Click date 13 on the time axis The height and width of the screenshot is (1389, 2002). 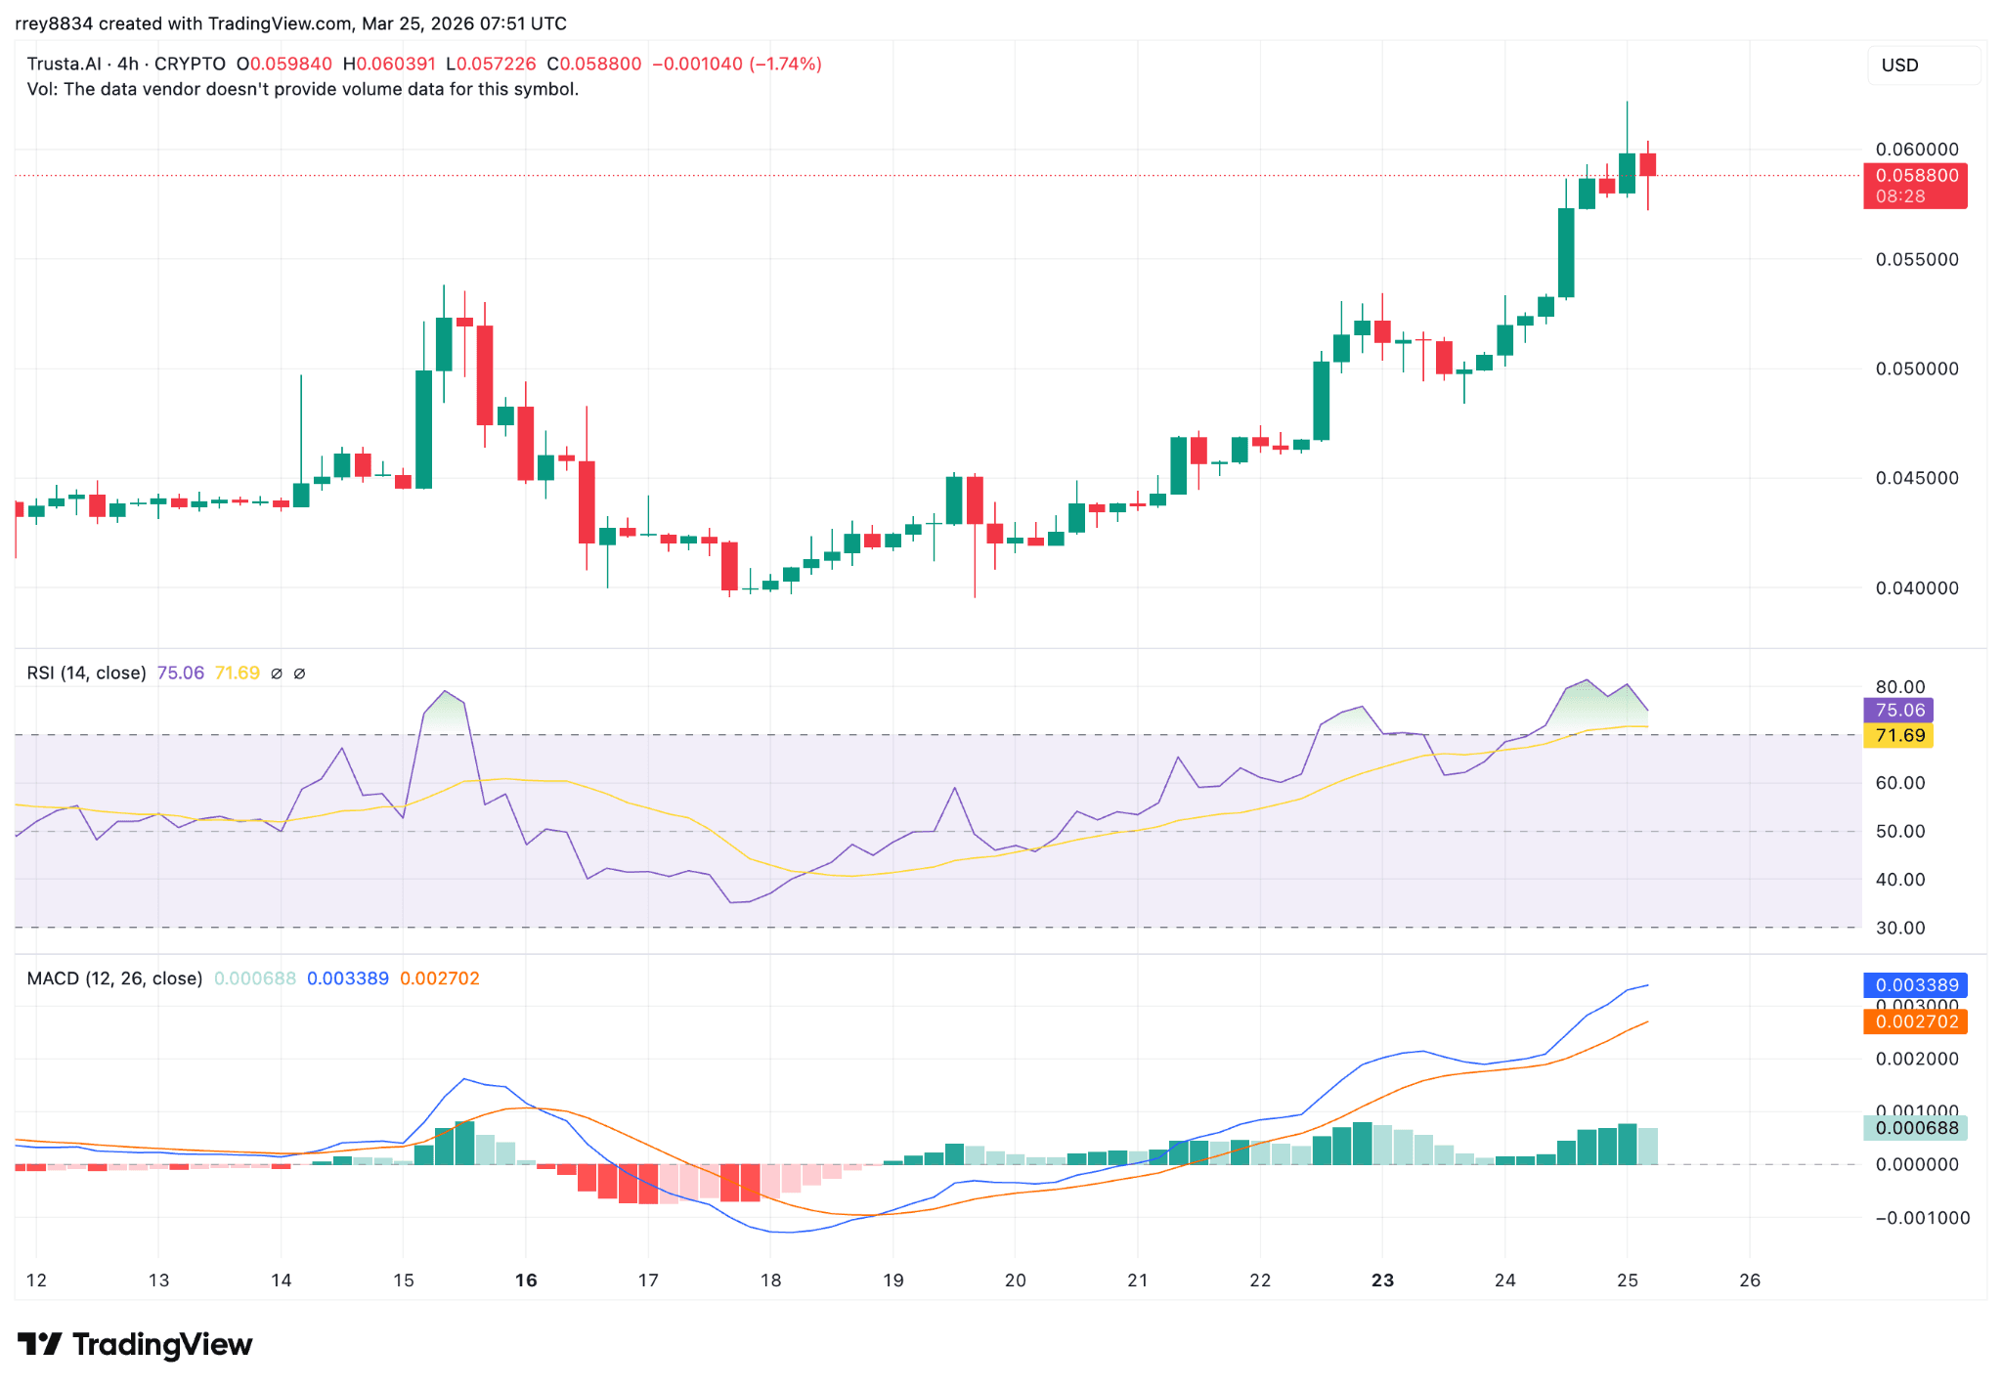pyautogui.click(x=158, y=1280)
